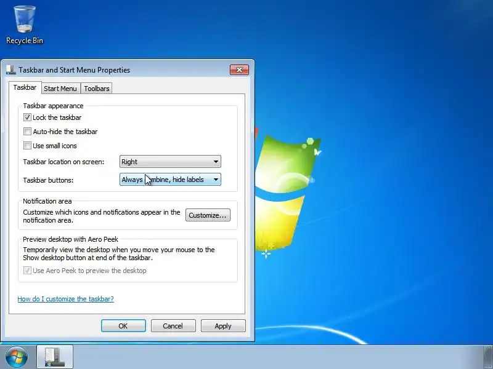Click the 'Taskbar appearance' group label

pos(53,106)
